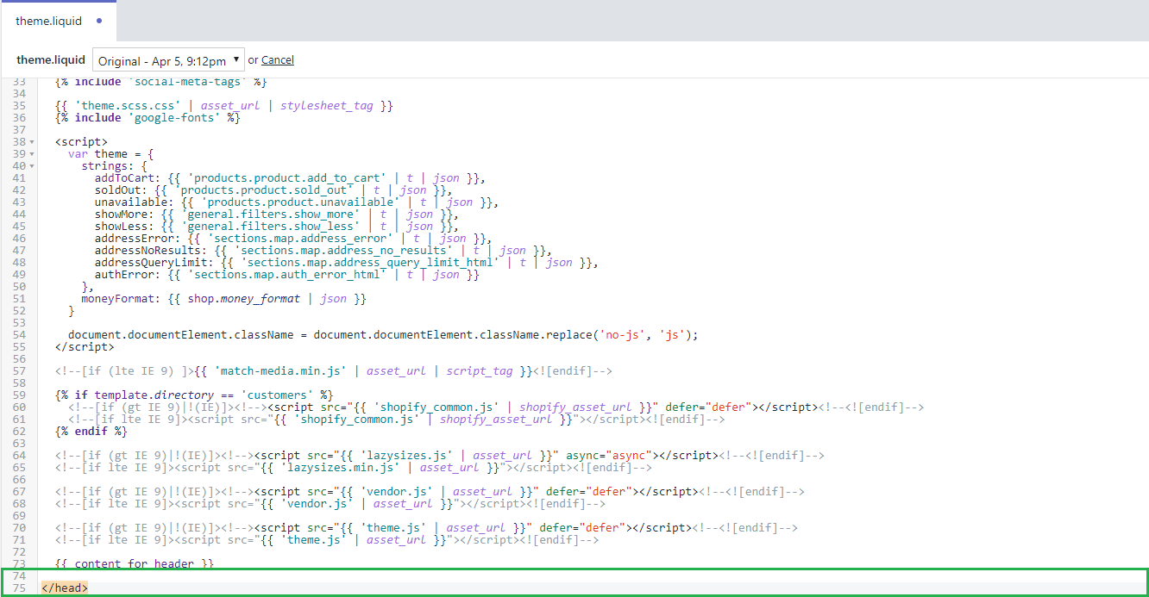The height and width of the screenshot is (597, 1149).
Task: Collapse the script block at line 38
Action: 32,142
